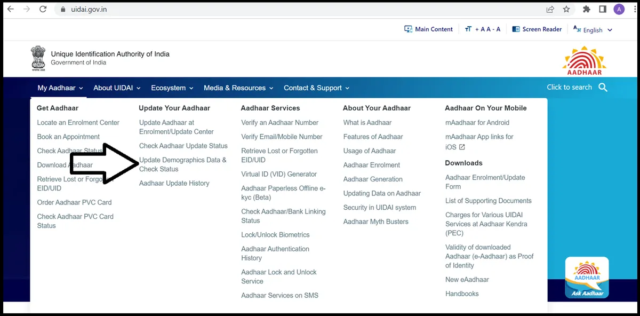The image size is (640, 316).
Task: Click the Aadhaar logo at top right
Action: (585, 61)
